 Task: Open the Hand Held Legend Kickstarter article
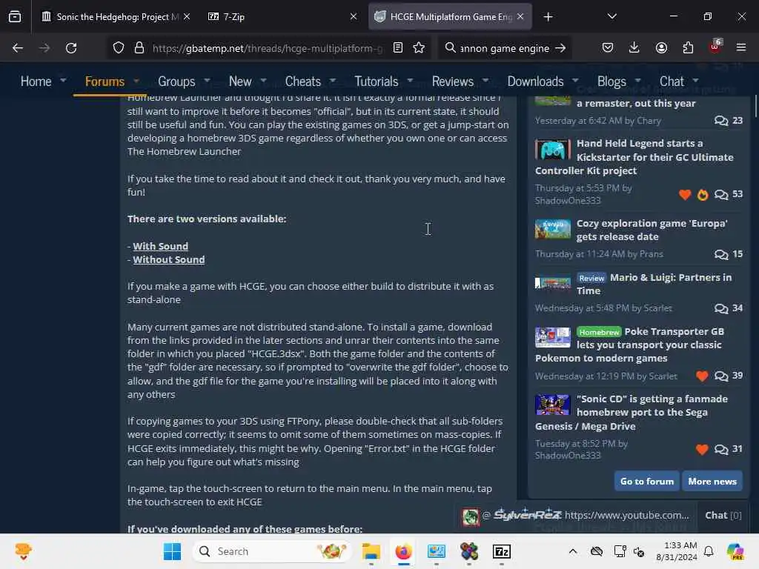(x=634, y=157)
